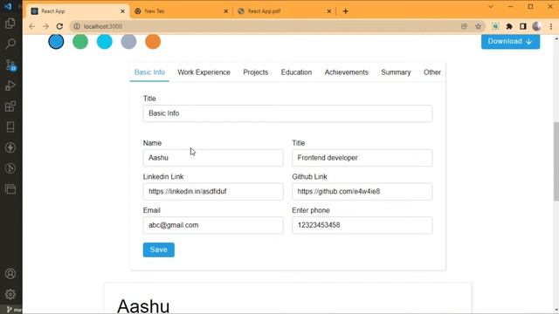This screenshot has height=314, width=559.
Task: Click the Github Link input field
Action: (362, 192)
